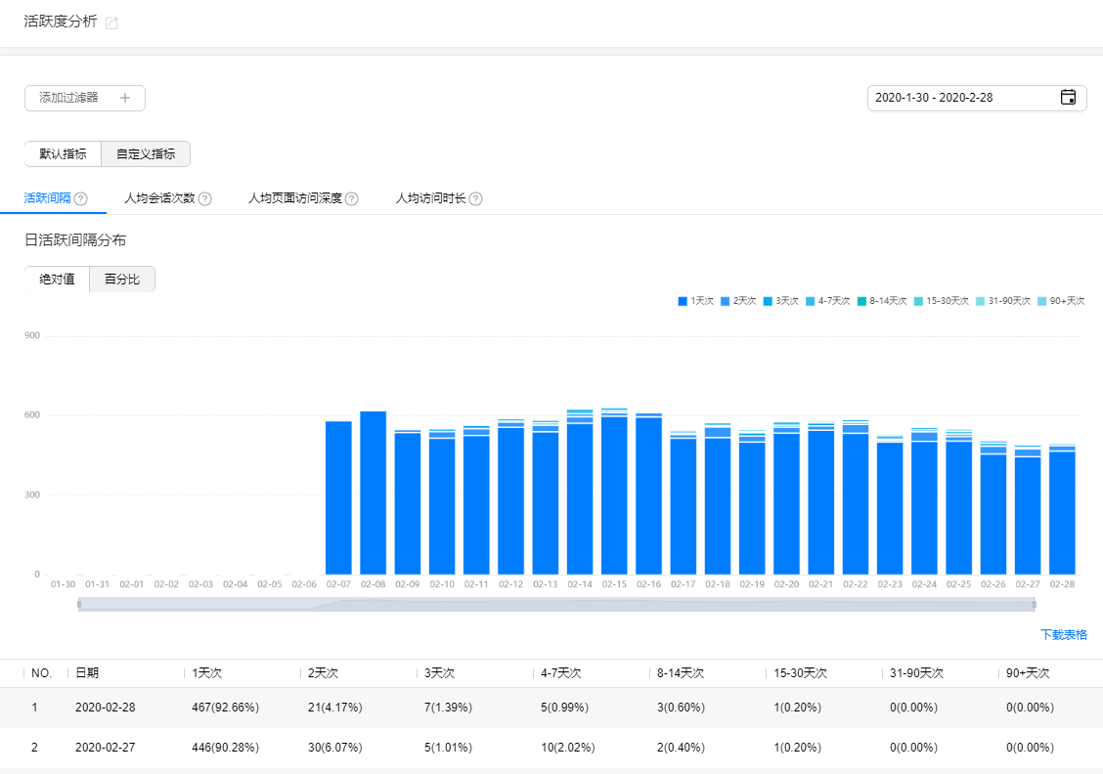
Task: Click the 21(4.17%) table cell
Action: [334, 708]
